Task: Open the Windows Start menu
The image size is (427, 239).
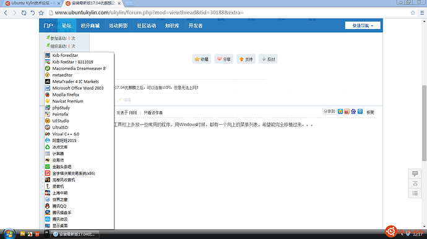Action: click(x=9, y=233)
